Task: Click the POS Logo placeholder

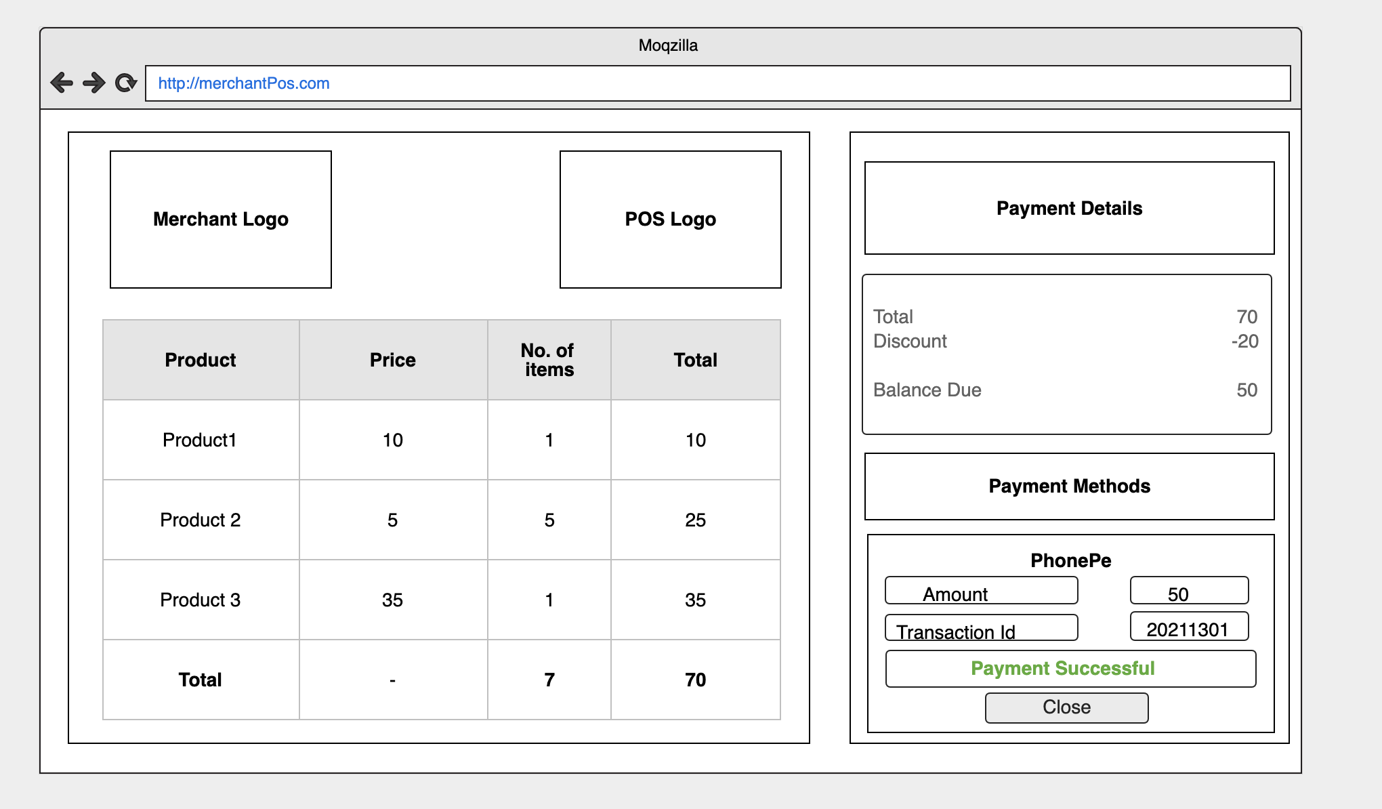Action: pyautogui.click(x=670, y=220)
